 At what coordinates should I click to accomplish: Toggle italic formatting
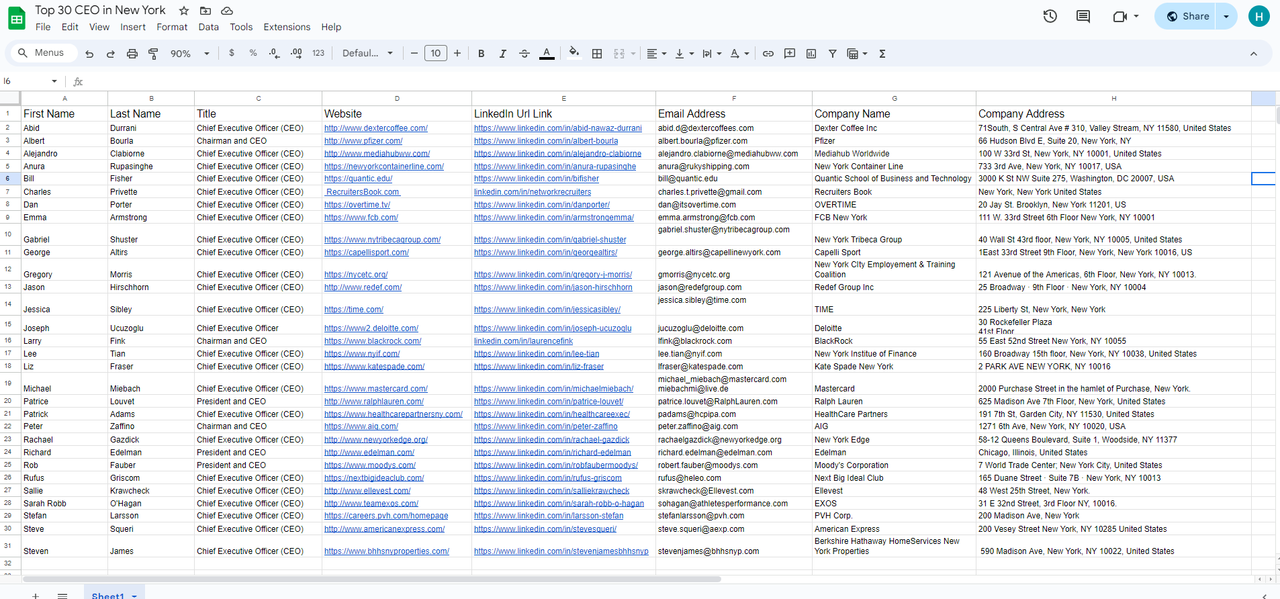pos(503,54)
